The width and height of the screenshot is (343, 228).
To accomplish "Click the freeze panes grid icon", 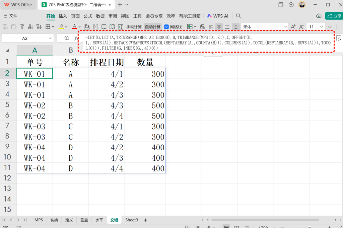I will (190, 27).
